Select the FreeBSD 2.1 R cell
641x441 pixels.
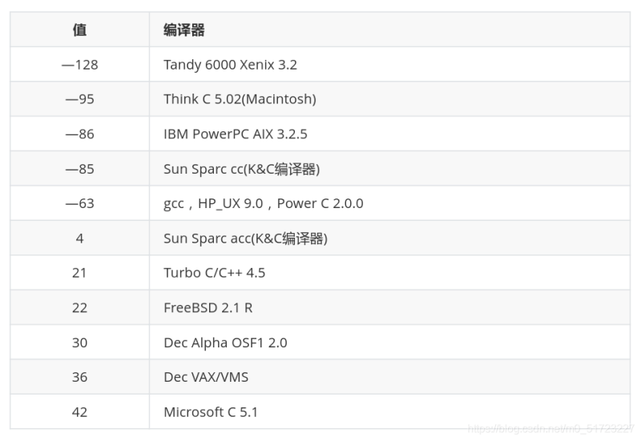pyautogui.click(x=208, y=307)
